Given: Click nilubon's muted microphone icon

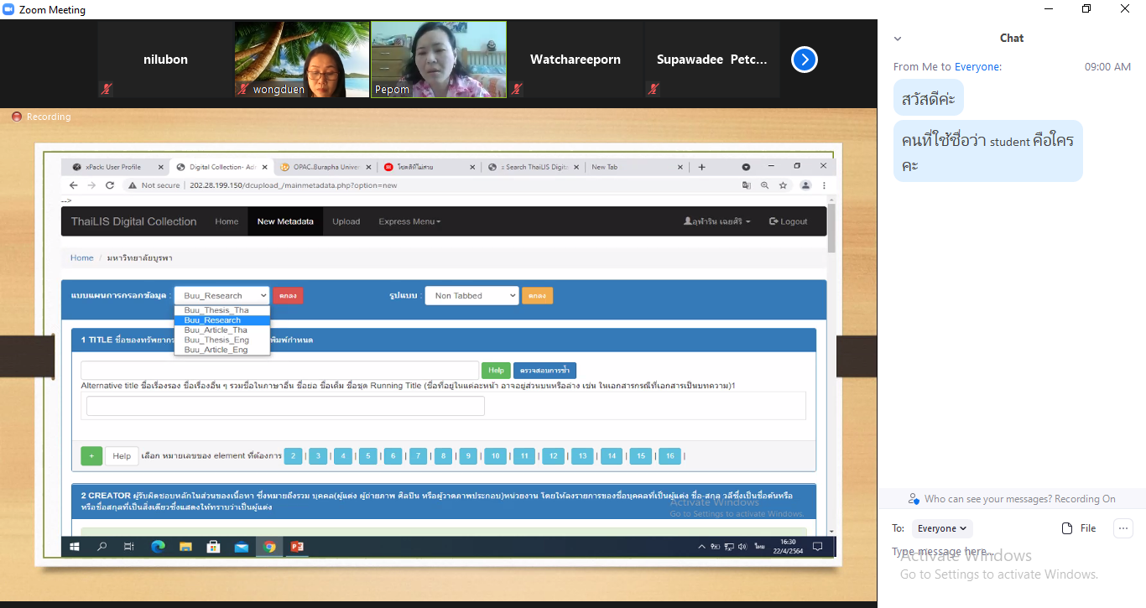Looking at the screenshot, I should point(107,89).
